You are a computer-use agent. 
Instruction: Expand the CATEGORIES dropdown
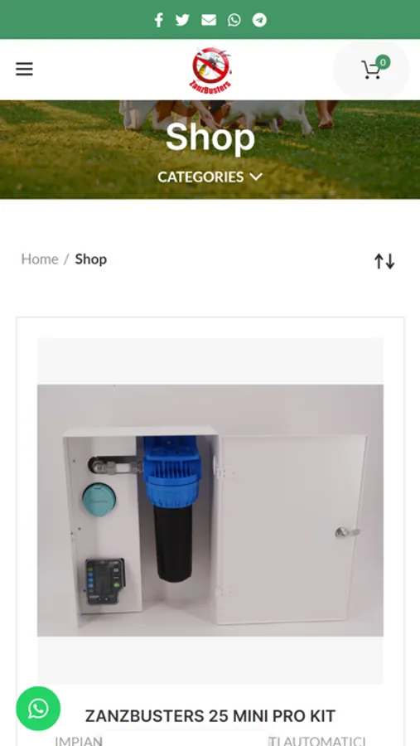point(210,177)
